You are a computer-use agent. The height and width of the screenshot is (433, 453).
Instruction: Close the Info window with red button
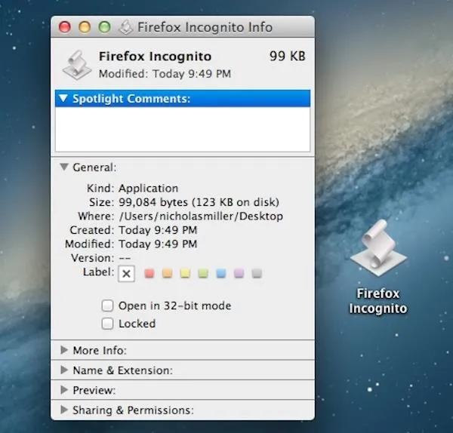(x=65, y=27)
